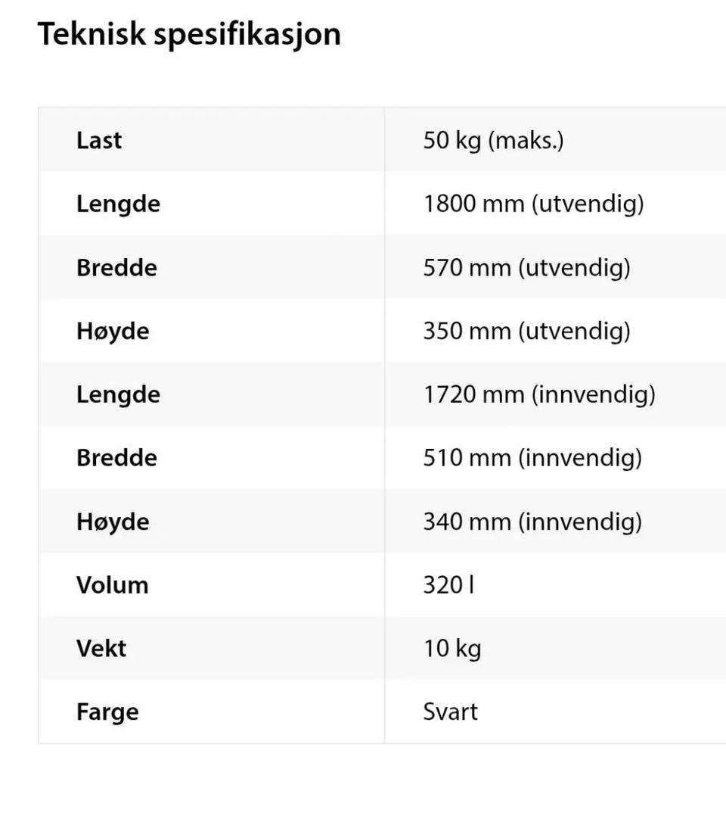Click the 340 mm (innvendig) height value

coord(532,522)
